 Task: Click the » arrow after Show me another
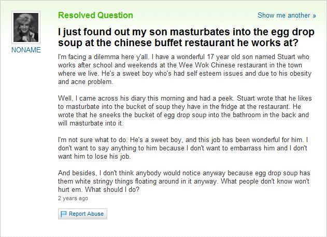(x=314, y=16)
